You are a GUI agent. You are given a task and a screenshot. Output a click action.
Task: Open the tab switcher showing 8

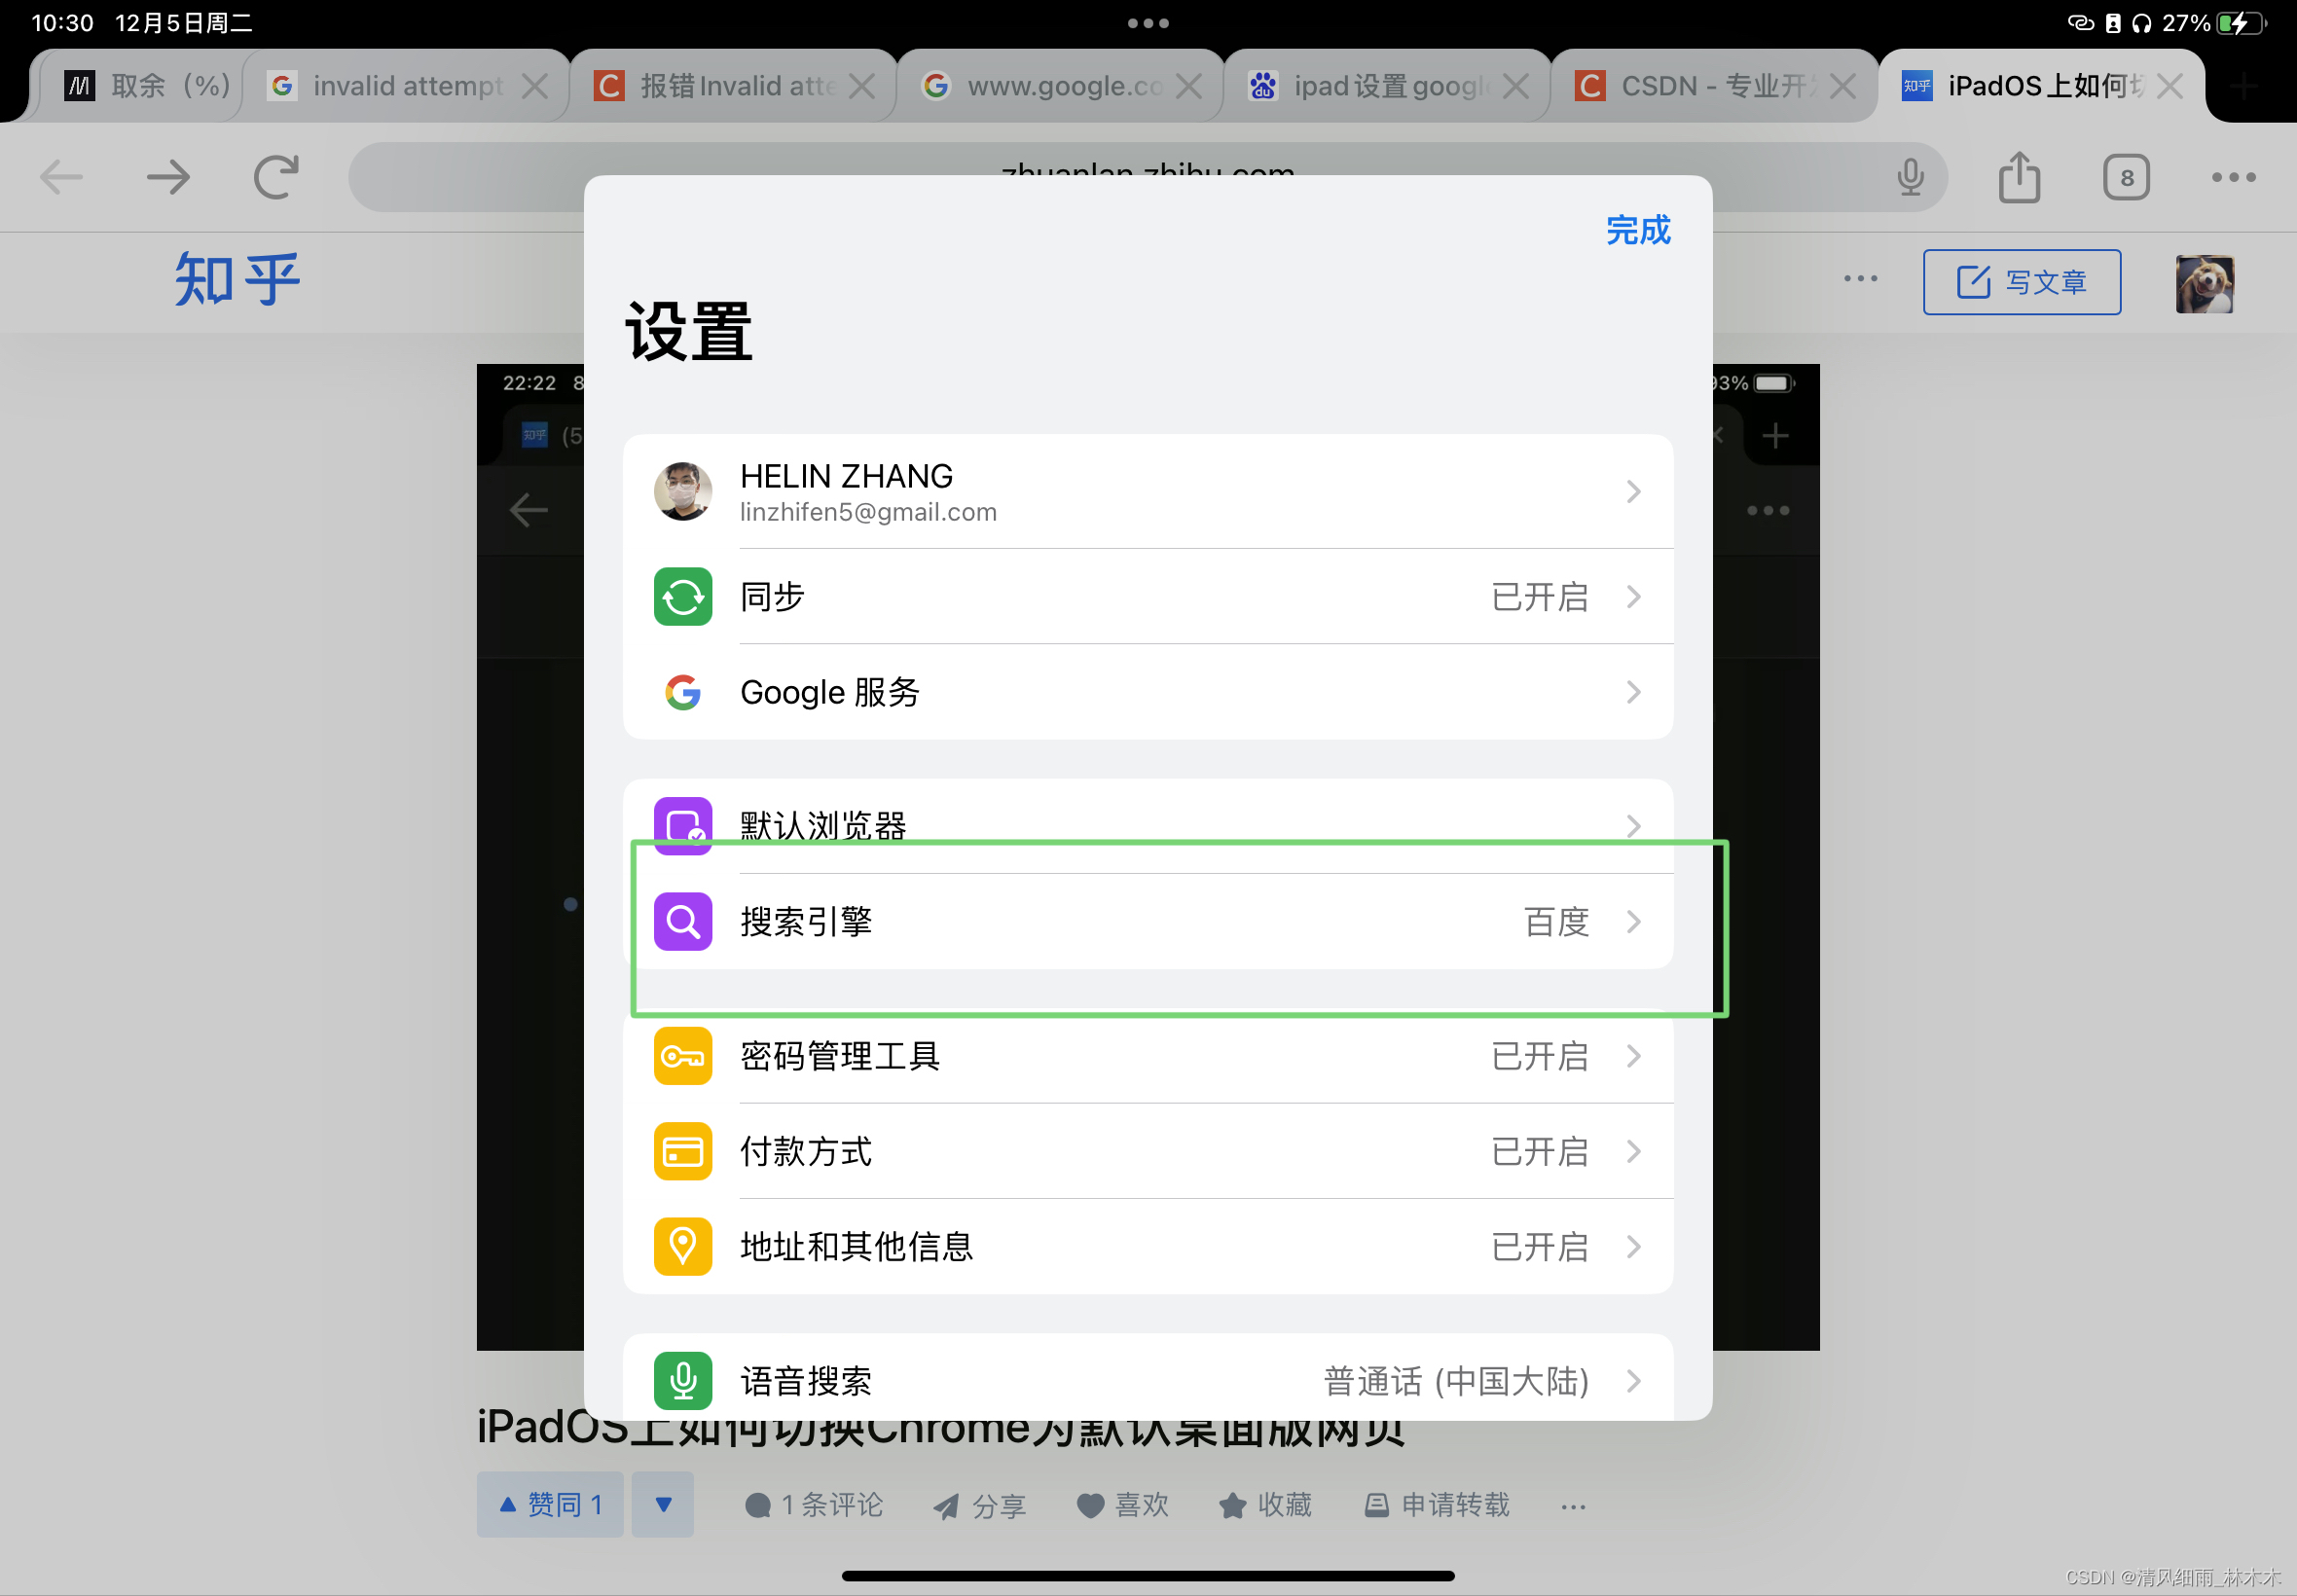click(x=2126, y=177)
